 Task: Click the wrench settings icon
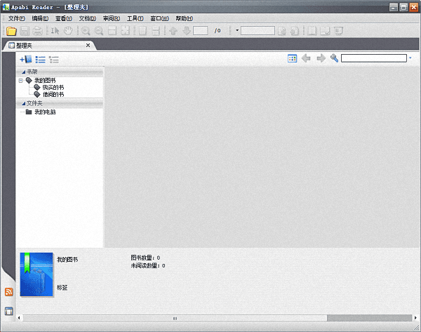coord(334,58)
